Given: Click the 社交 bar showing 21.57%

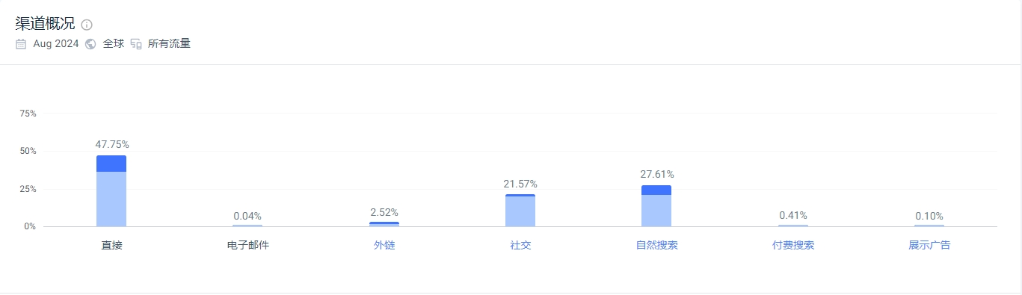Looking at the screenshot, I should click(520, 211).
